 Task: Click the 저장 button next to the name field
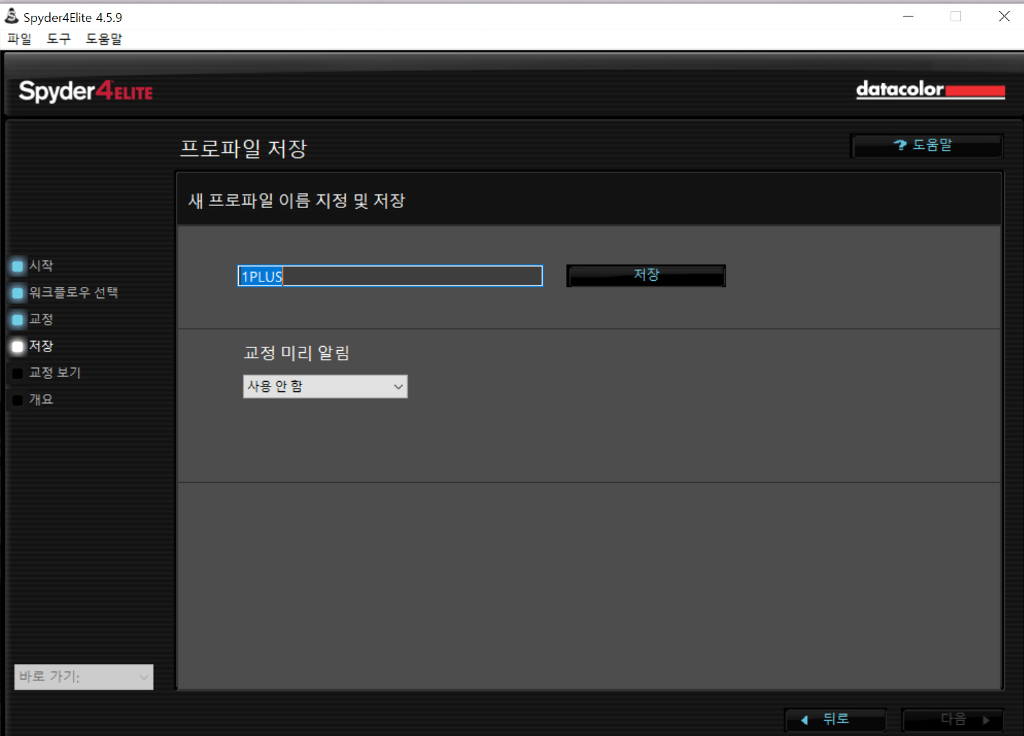[x=646, y=275]
